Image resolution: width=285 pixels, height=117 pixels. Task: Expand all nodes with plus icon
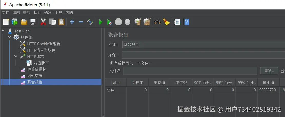pyautogui.click(x=72, y=22)
